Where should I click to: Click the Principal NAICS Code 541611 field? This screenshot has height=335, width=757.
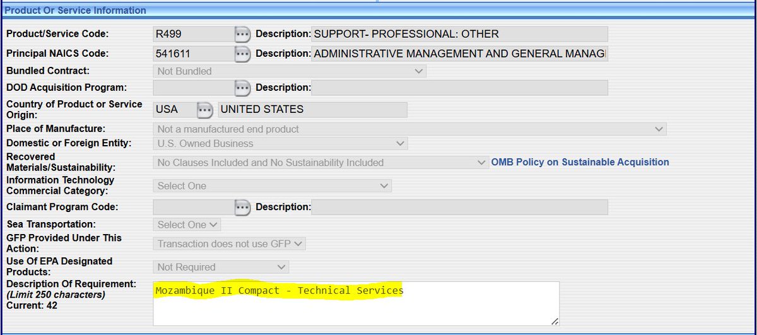coord(192,54)
